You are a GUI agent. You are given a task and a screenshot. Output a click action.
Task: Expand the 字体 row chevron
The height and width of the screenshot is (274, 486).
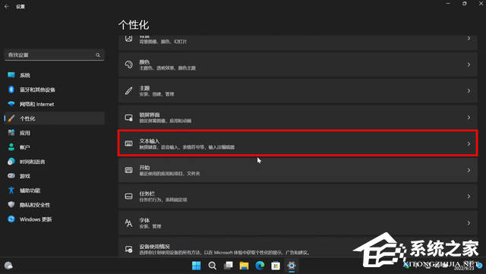[469, 223]
